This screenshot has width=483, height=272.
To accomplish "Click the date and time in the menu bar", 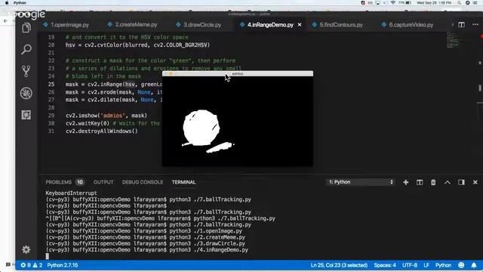I will [434, 3].
